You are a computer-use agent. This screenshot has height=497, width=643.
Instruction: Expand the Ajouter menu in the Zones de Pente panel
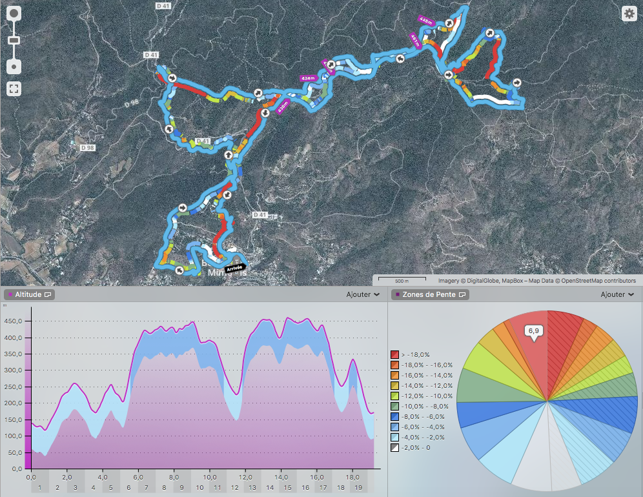[x=617, y=295]
